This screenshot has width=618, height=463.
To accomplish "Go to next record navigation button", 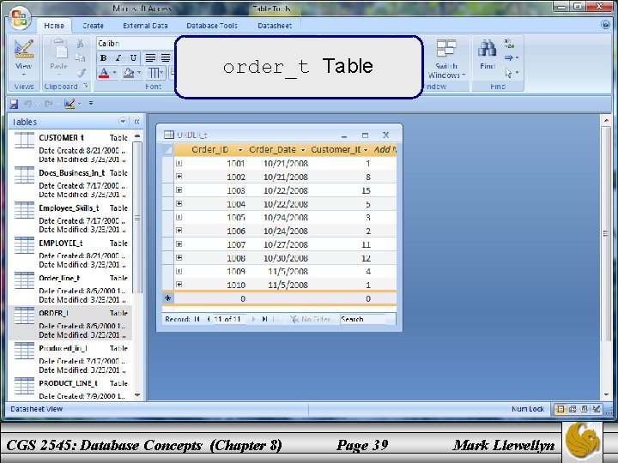I will click(x=253, y=319).
